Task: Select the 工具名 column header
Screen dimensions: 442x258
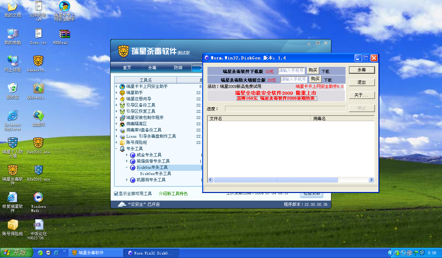Action: pyautogui.click(x=145, y=80)
